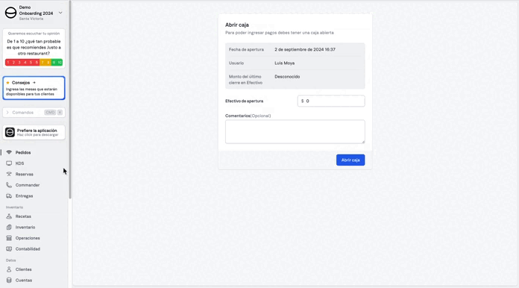Image resolution: width=519 pixels, height=288 pixels.
Task: Open the Cuentas page link
Action: (24, 281)
